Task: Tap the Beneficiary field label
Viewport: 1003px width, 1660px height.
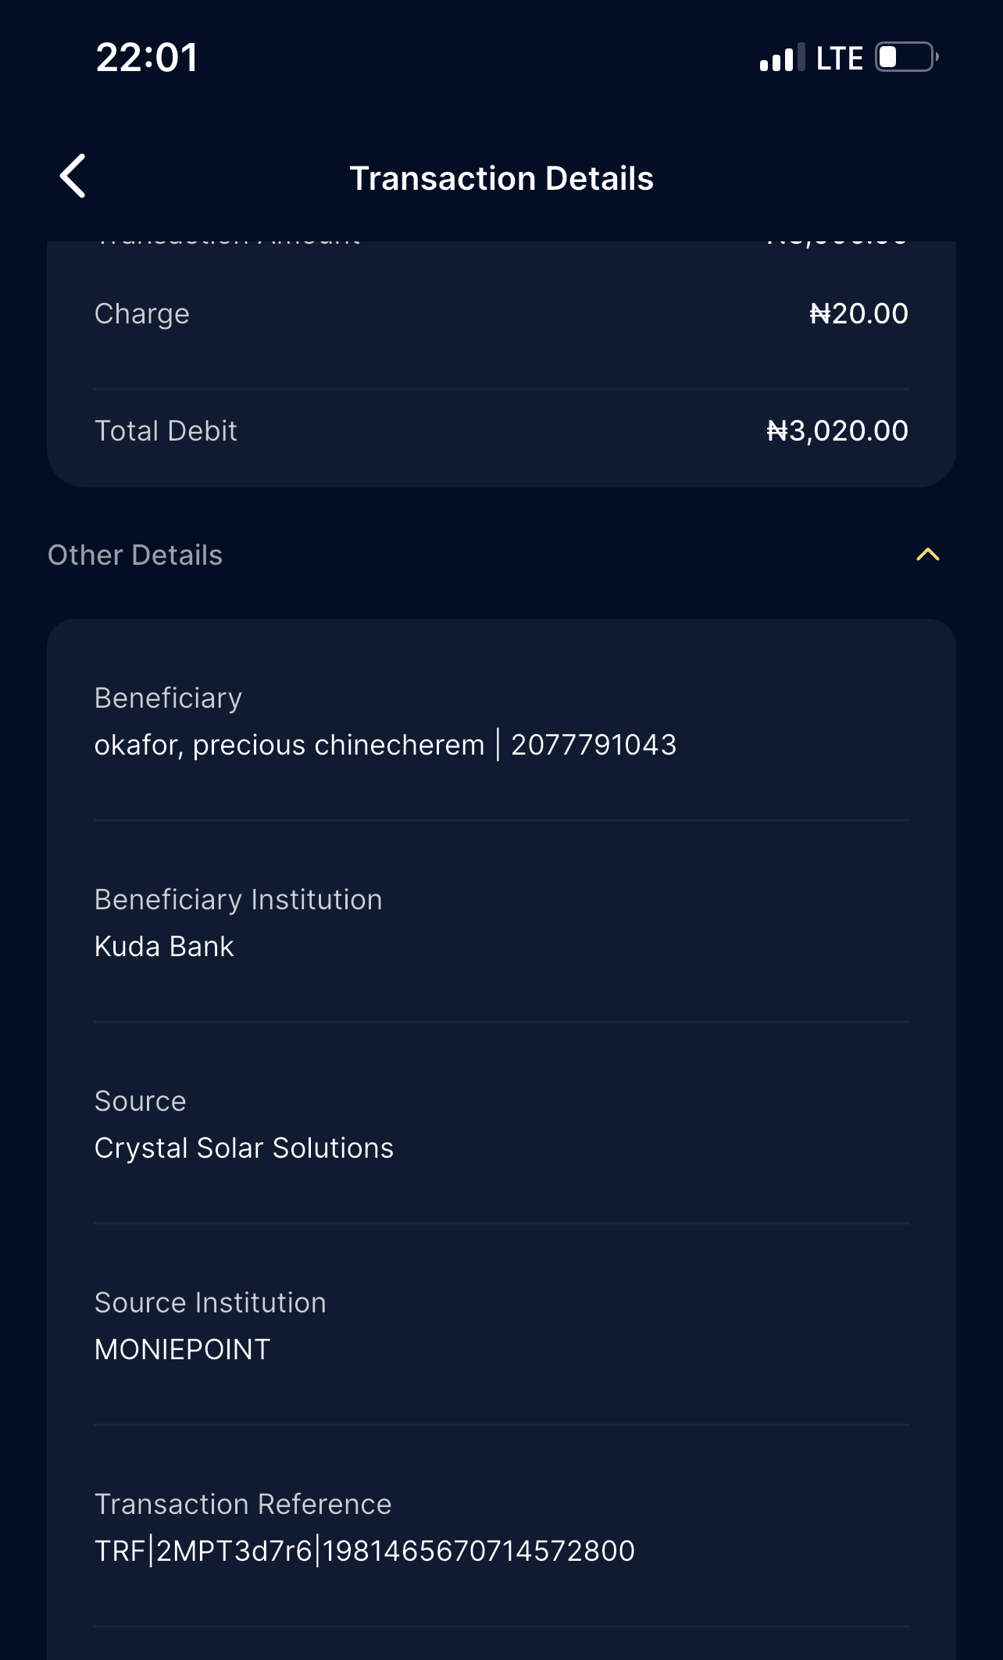Action: (168, 698)
